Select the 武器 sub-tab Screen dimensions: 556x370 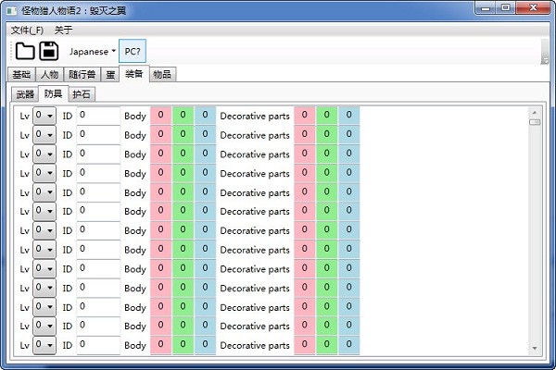pos(25,93)
